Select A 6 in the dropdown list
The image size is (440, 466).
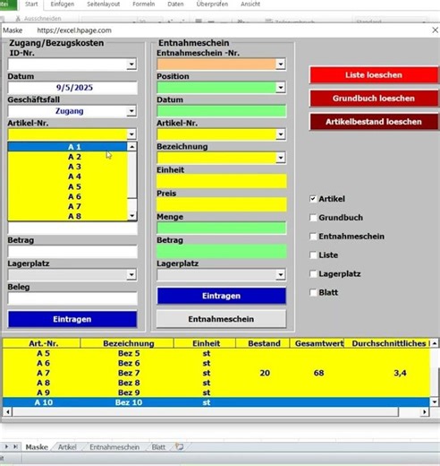click(68, 196)
